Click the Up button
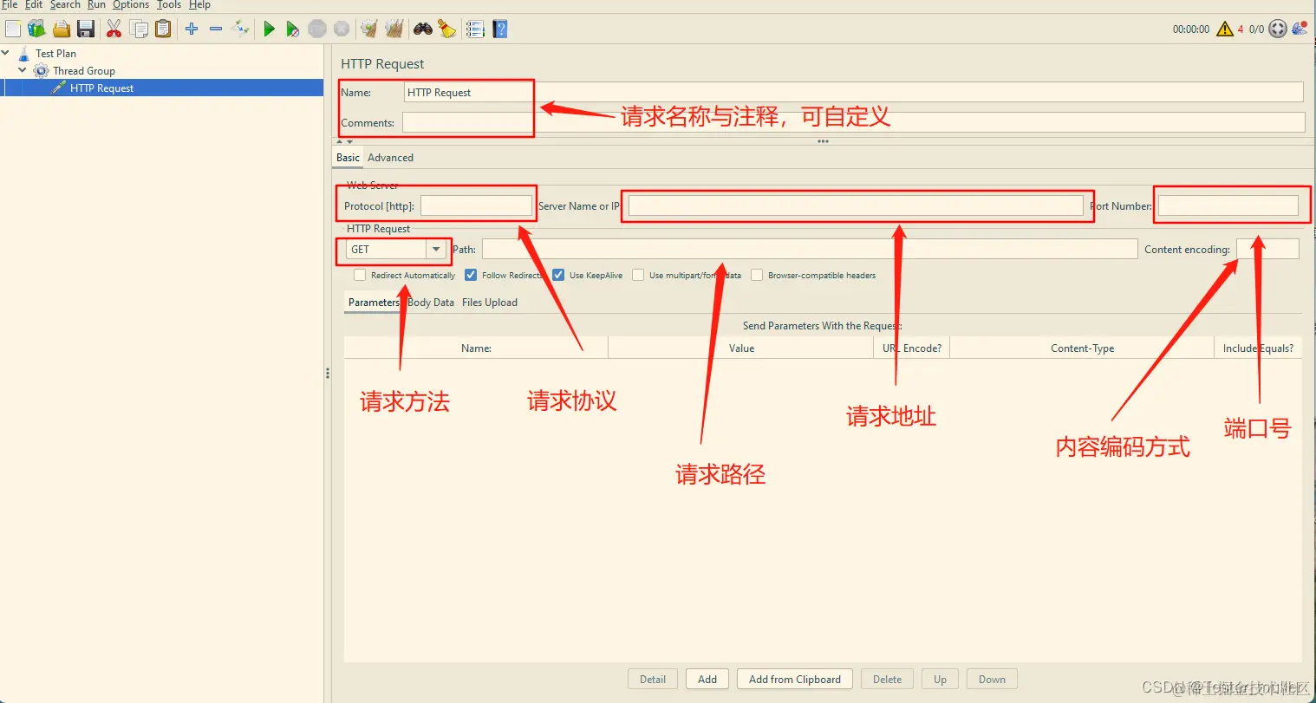The height and width of the screenshot is (703, 1316). (x=940, y=680)
